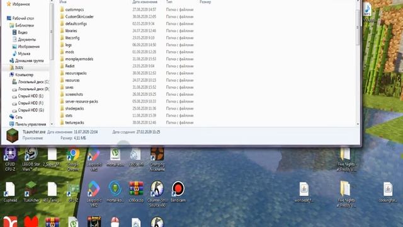
Task: Select mortal-ko blue round icon on desktop
Action: tap(115, 192)
